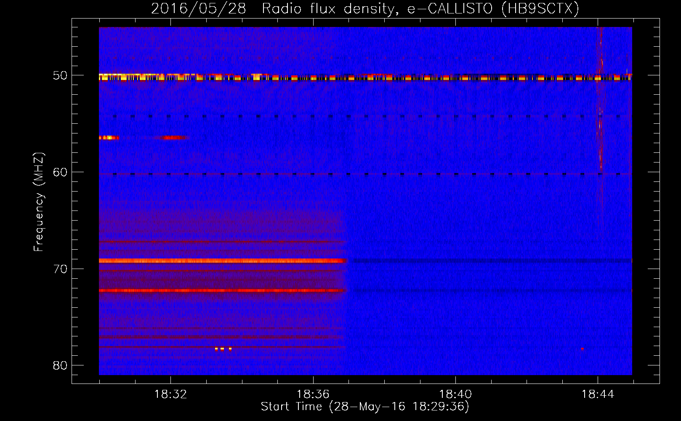Image resolution: width=681 pixels, height=421 pixels.
Task: Click the 18:36 time tick label
Action: (313, 394)
